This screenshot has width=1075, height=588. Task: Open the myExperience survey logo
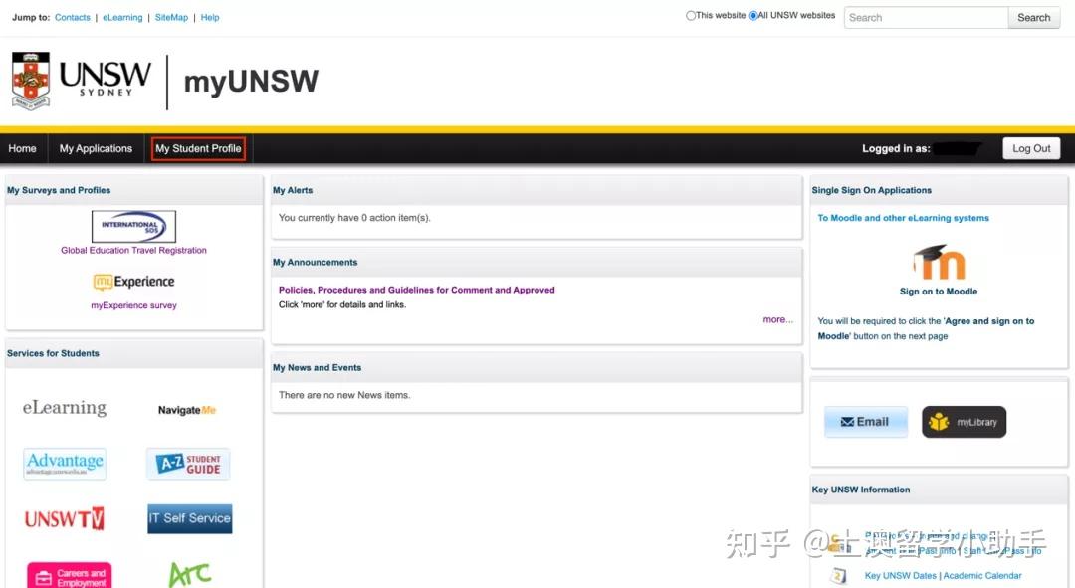tap(134, 283)
